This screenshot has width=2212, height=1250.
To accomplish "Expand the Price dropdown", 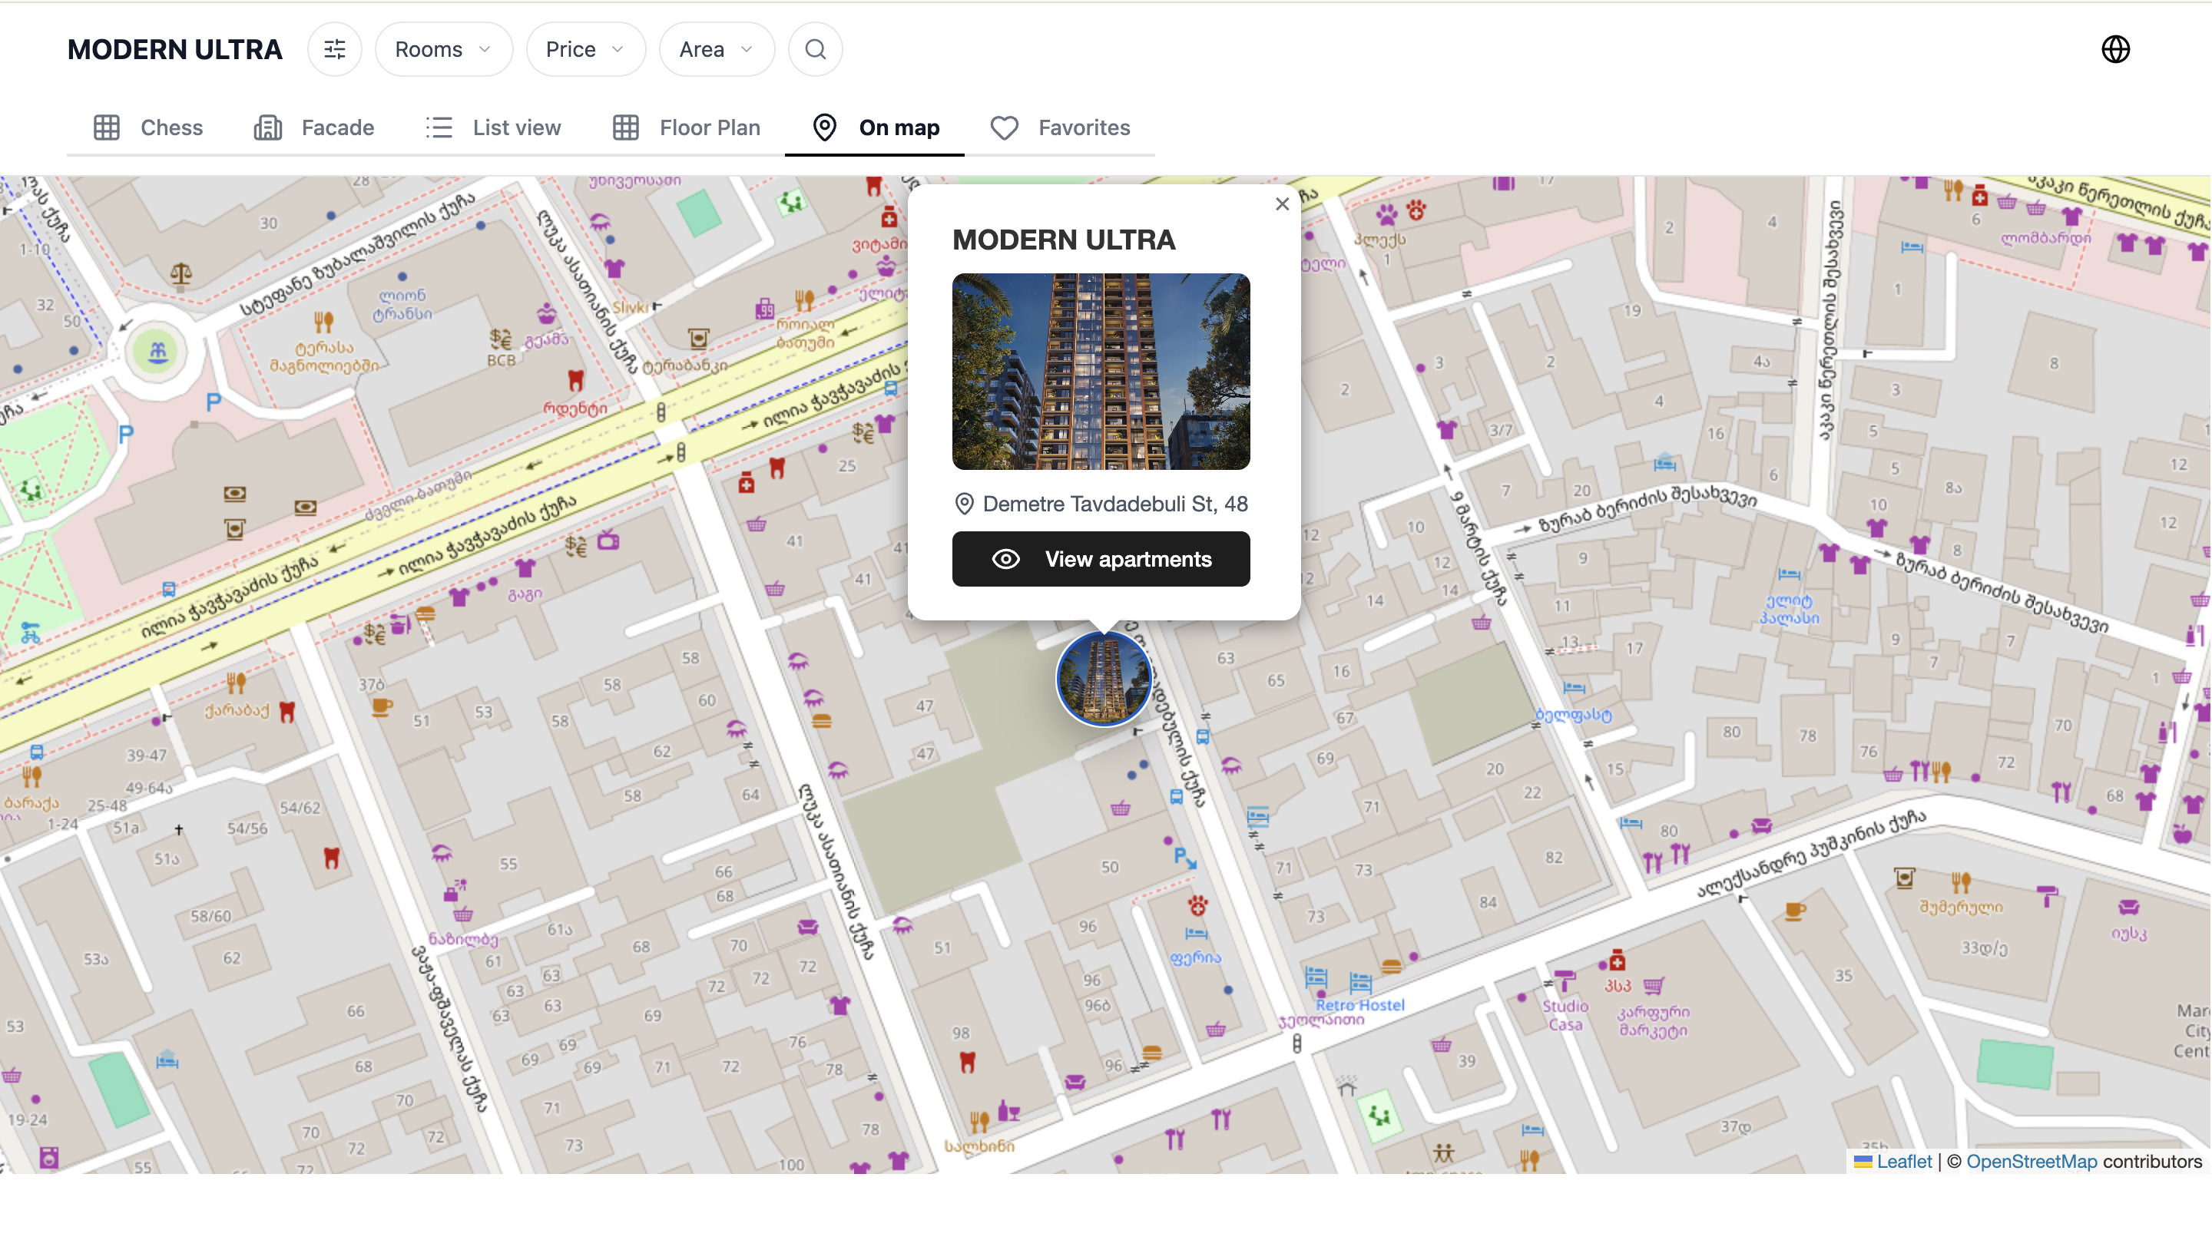I will (x=584, y=49).
